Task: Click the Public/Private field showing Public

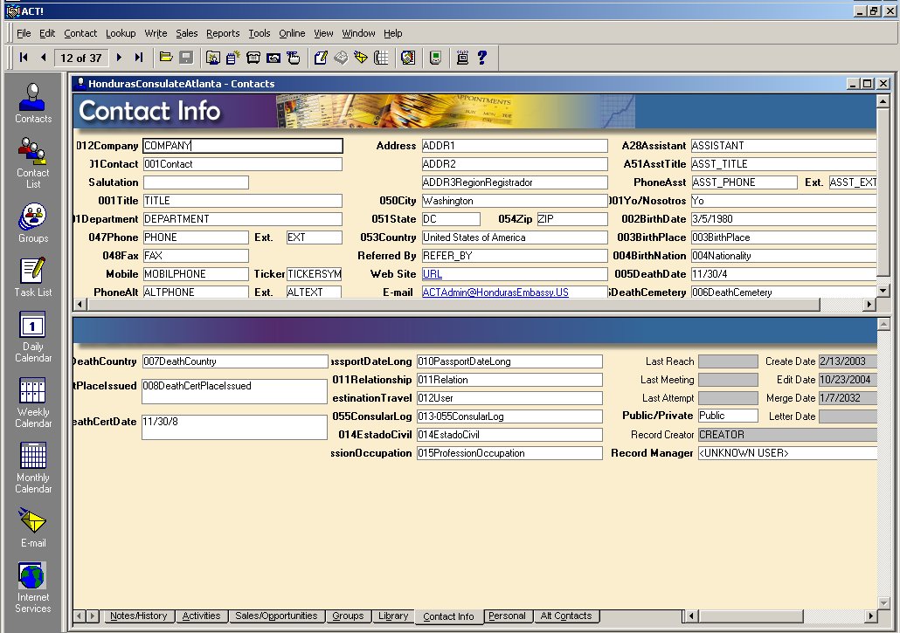Action: [x=727, y=416]
